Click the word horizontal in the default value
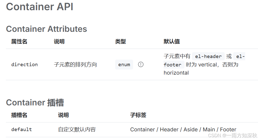This screenshot has width=258, height=140. coord(176,73)
